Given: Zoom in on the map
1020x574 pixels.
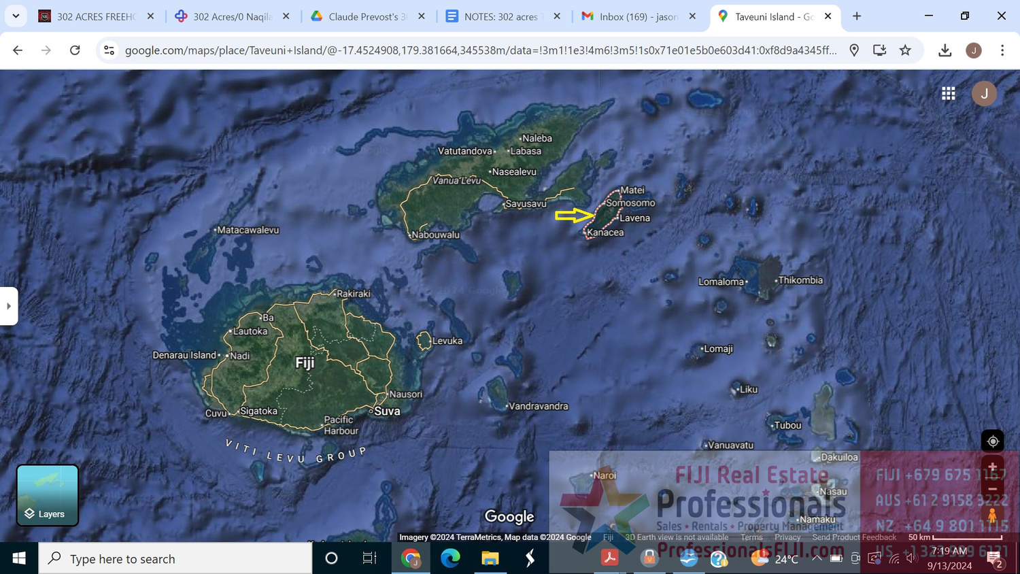Looking at the screenshot, I should [992, 467].
